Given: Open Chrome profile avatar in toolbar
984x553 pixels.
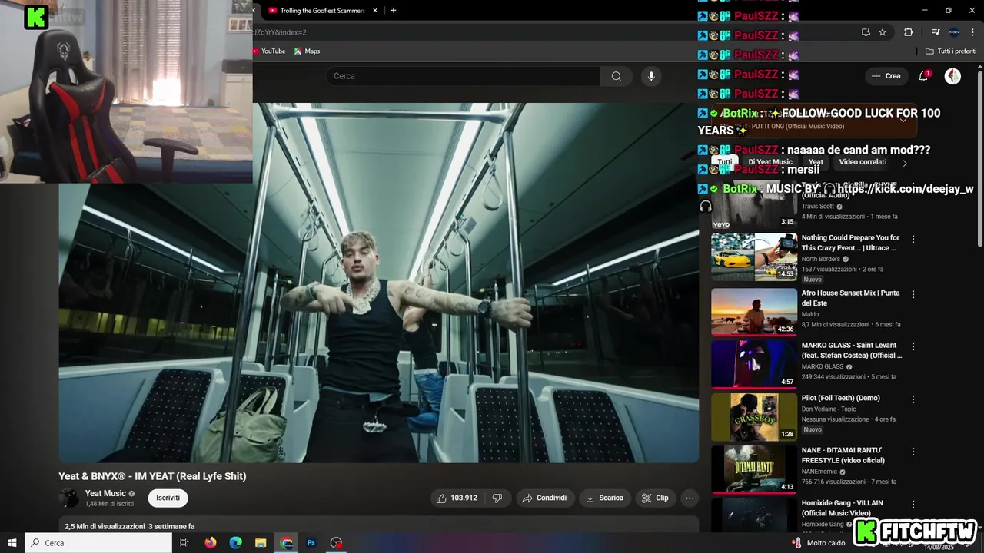Looking at the screenshot, I should pos(954,32).
